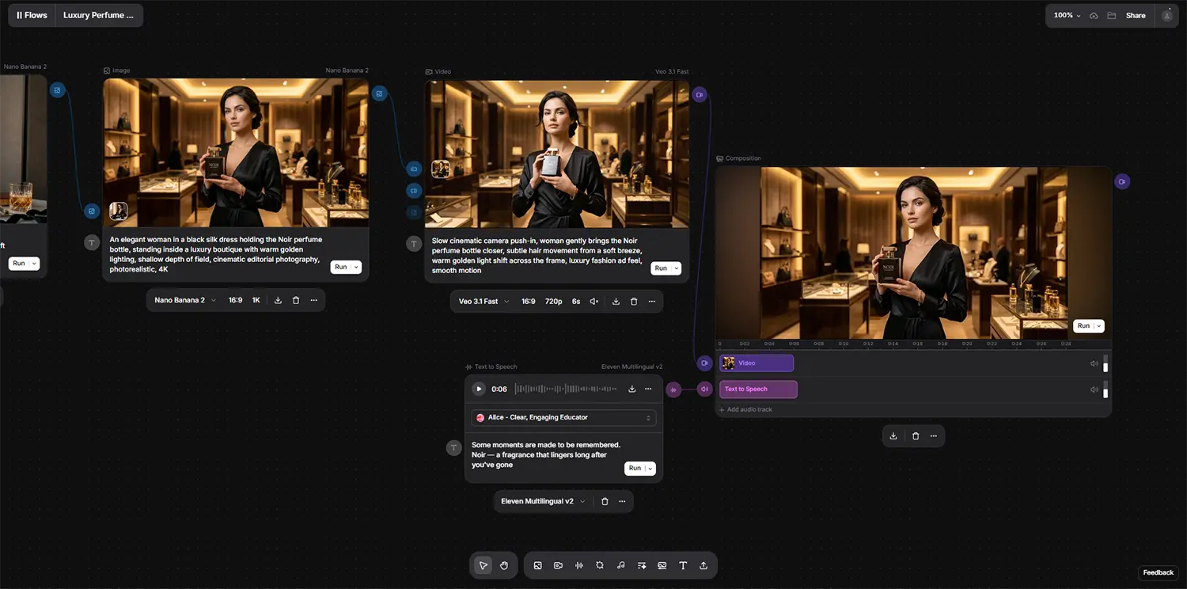1187x589 pixels.
Task: Add a music node from bottom toolbar
Action: click(620, 565)
